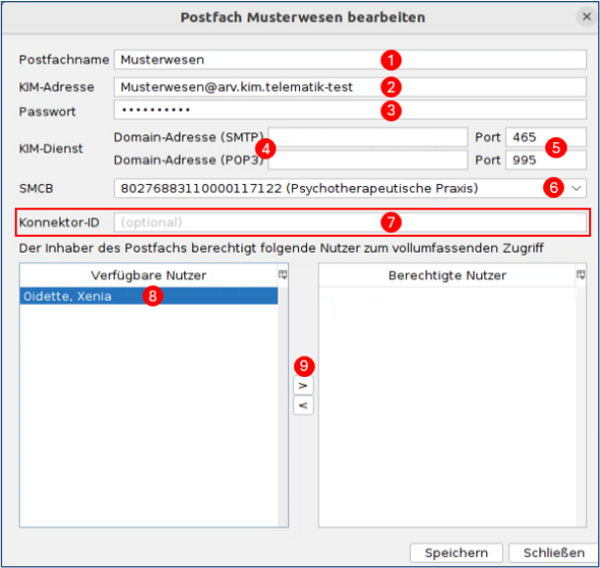Click the Konnektor-ID optional field
This screenshot has height=568, width=600.
[350, 222]
